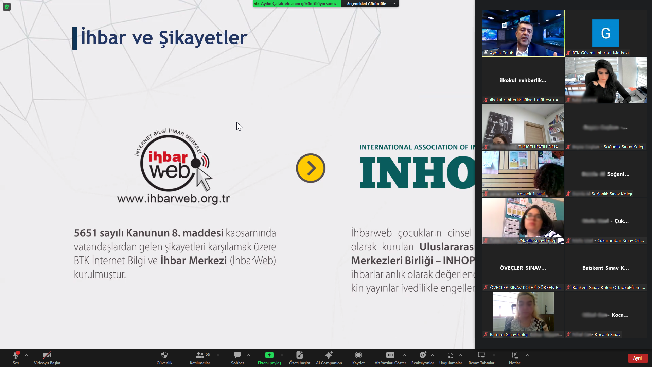
Task: Start recording with Kaydet
Action: pyautogui.click(x=358, y=358)
